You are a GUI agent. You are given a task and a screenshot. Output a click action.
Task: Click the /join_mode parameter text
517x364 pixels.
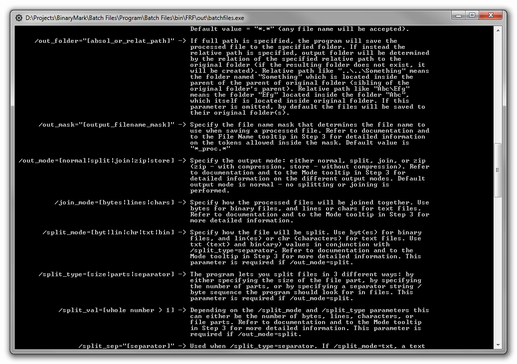[114, 202]
